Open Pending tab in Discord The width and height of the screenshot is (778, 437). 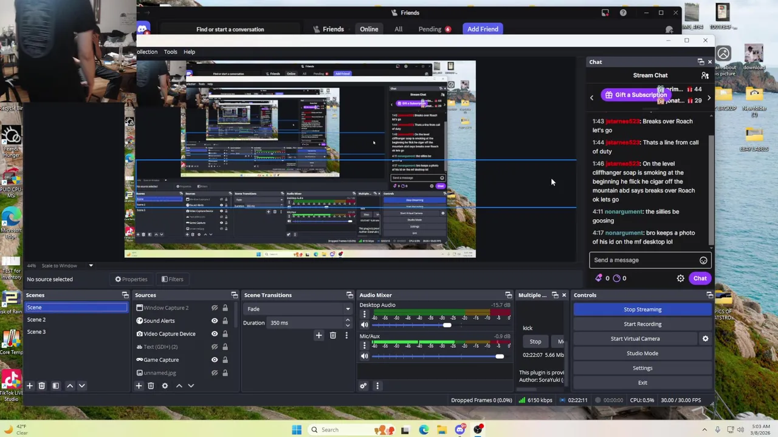coord(434,29)
